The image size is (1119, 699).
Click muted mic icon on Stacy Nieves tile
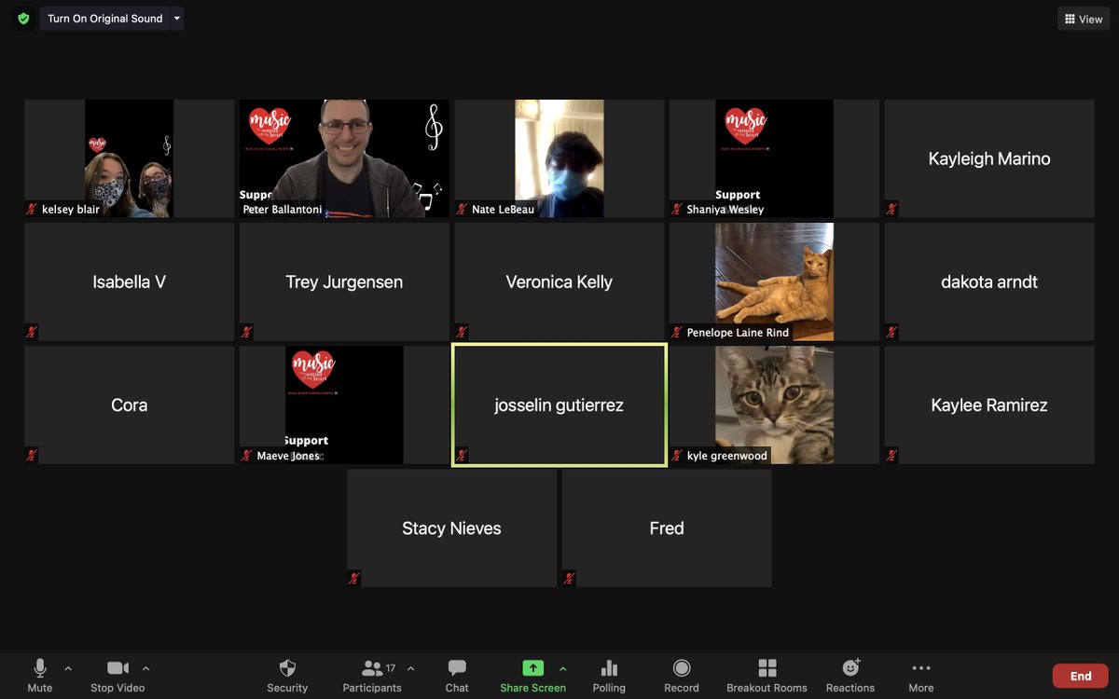(354, 578)
